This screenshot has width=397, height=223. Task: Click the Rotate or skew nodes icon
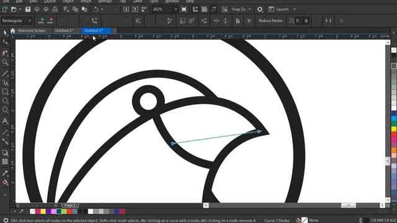(x=192, y=20)
